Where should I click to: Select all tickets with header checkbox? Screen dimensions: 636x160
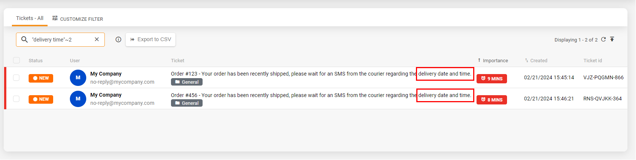[x=16, y=60]
